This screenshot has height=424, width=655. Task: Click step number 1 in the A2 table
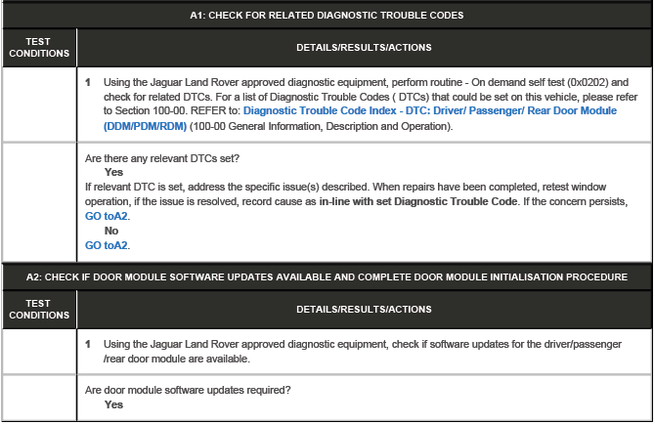pos(88,345)
